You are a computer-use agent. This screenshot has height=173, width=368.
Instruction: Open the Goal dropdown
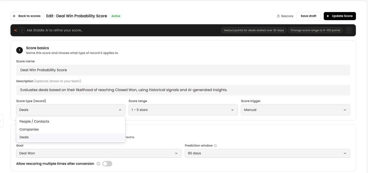point(99,153)
